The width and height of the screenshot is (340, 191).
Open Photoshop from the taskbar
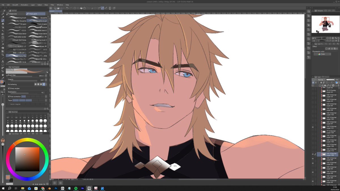click(56, 188)
